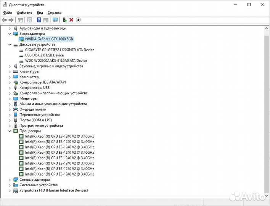Click the Мониторы label
The width and height of the screenshot is (270, 206).
[x=29, y=98]
